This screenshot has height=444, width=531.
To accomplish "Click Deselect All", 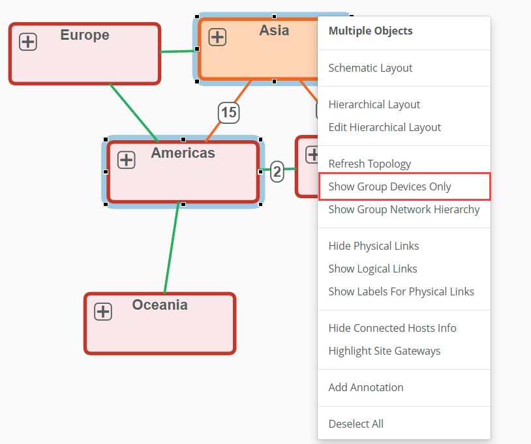I will click(x=356, y=424).
